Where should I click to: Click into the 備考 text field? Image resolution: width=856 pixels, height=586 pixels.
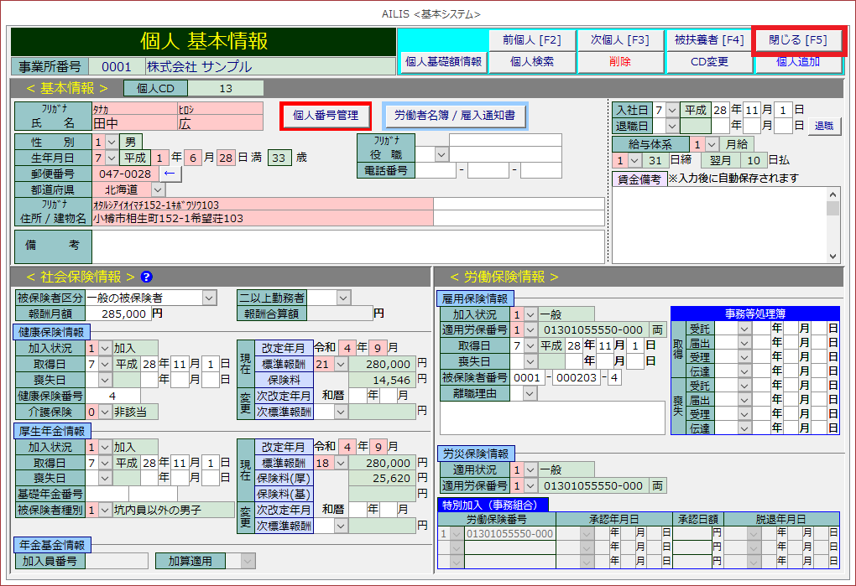tap(347, 246)
